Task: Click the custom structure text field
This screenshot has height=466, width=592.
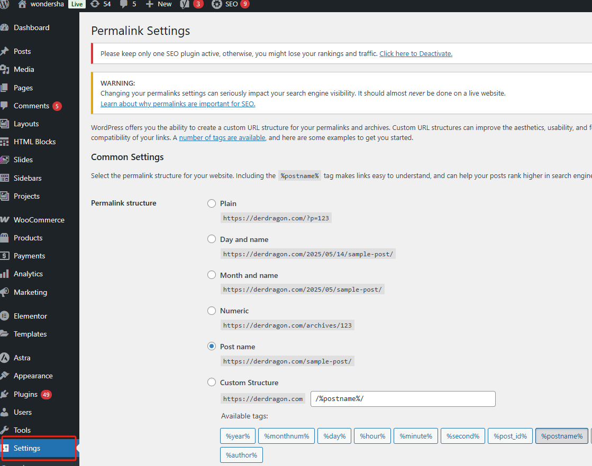Action: click(403, 399)
